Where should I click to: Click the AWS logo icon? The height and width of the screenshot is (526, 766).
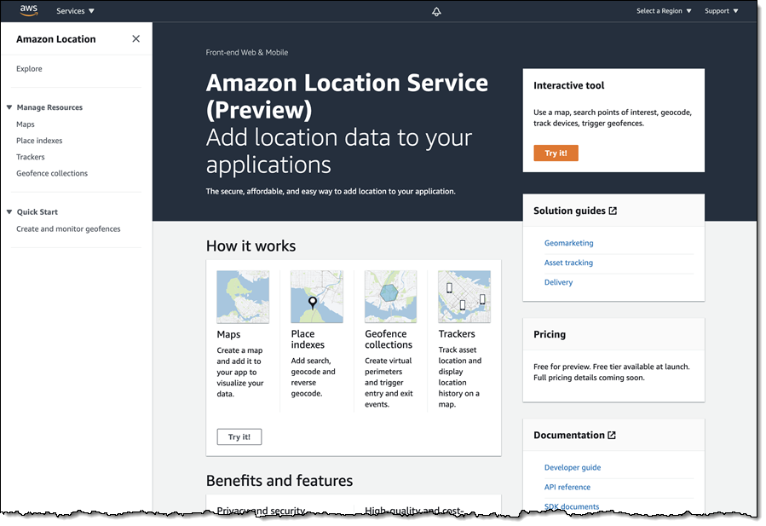point(29,11)
